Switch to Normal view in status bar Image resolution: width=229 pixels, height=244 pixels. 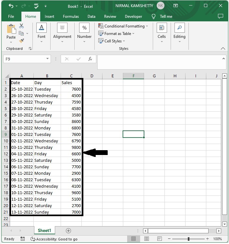tap(133, 239)
